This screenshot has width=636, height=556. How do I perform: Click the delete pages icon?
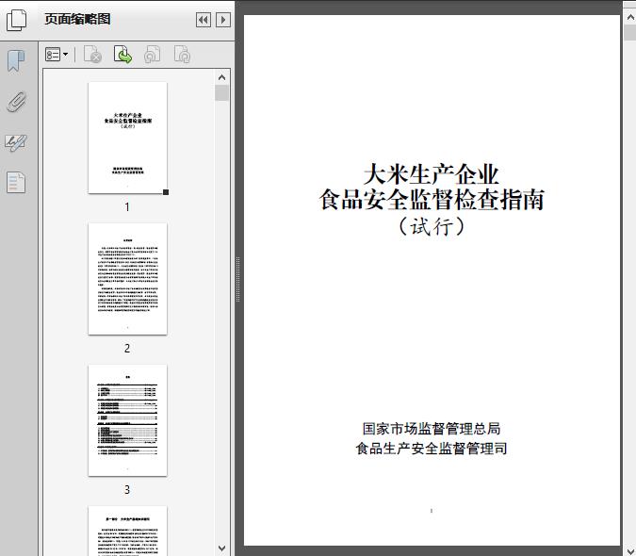tap(92, 55)
